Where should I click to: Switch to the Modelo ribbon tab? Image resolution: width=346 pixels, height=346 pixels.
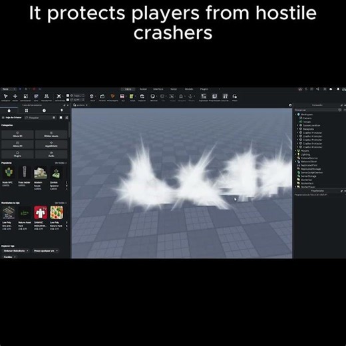coord(189,89)
